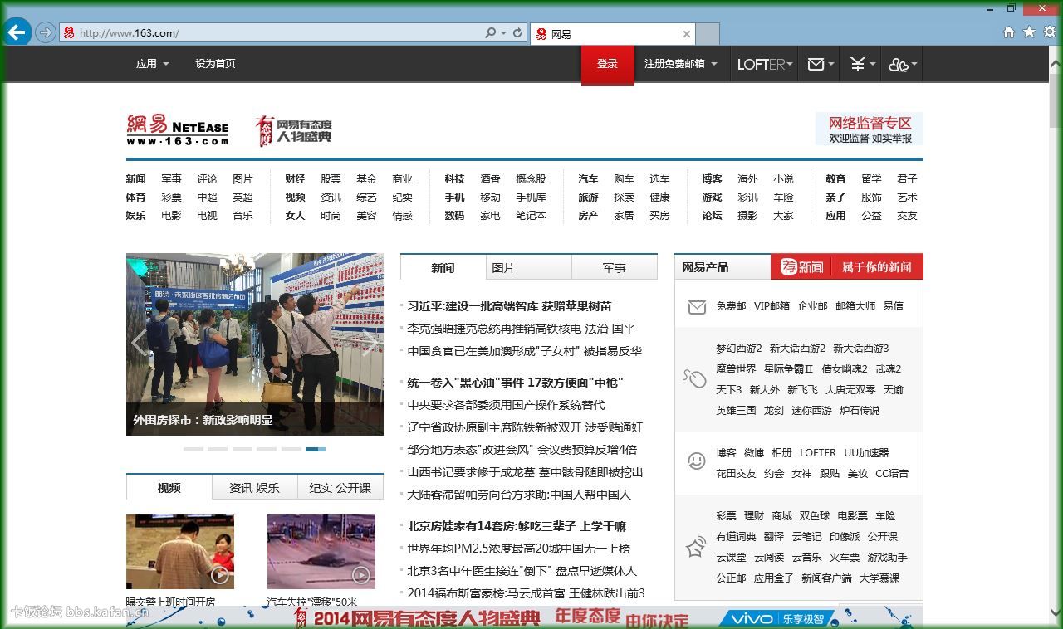This screenshot has height=629, width=1063.
Task: Click the NetEase 163.com logo
Action: point(177,130)
